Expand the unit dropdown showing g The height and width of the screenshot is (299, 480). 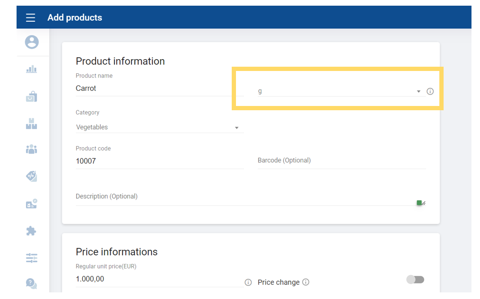tap(338, 91)
